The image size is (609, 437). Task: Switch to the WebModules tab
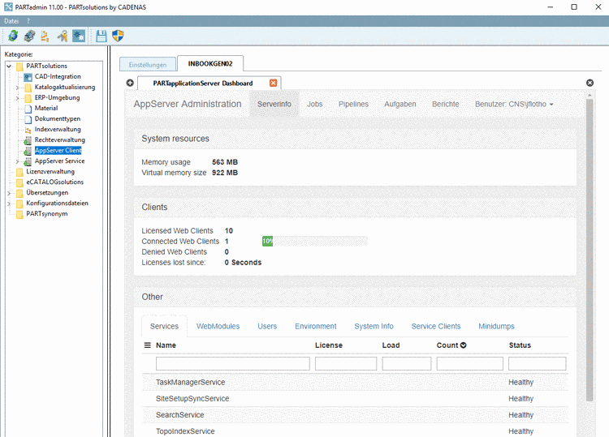tap(218, 326)
